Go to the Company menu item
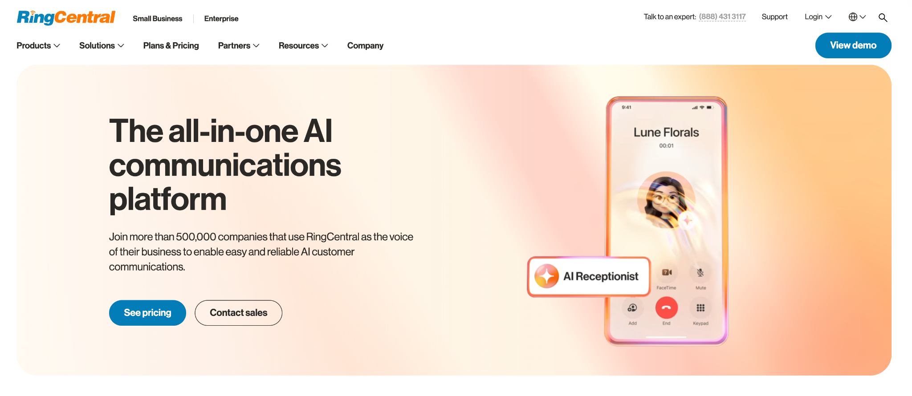This screenshot has width=912, height=396. 365,45
